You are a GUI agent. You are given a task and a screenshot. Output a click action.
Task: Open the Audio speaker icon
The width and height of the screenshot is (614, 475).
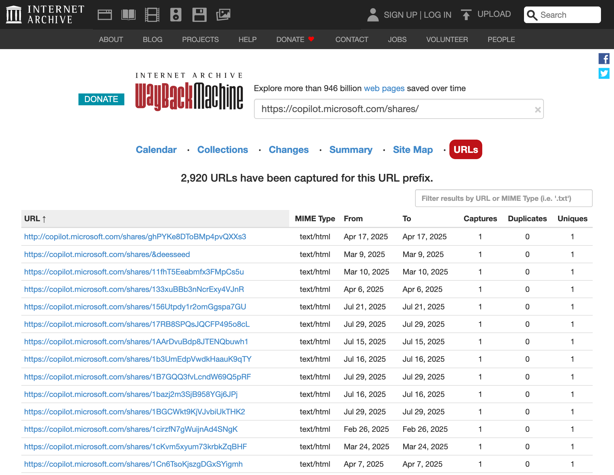click(x=176, y=14)
